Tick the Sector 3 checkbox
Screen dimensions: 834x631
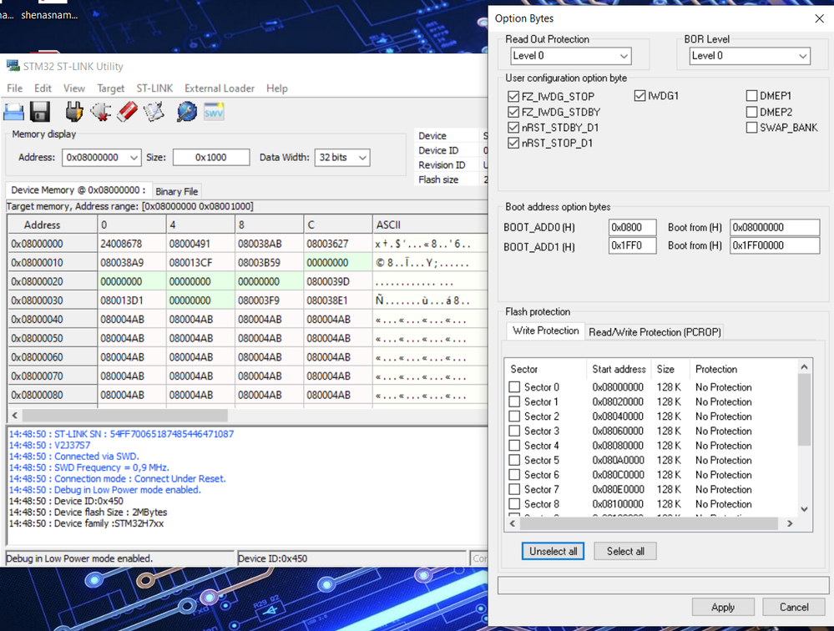(x=514, y=431)
